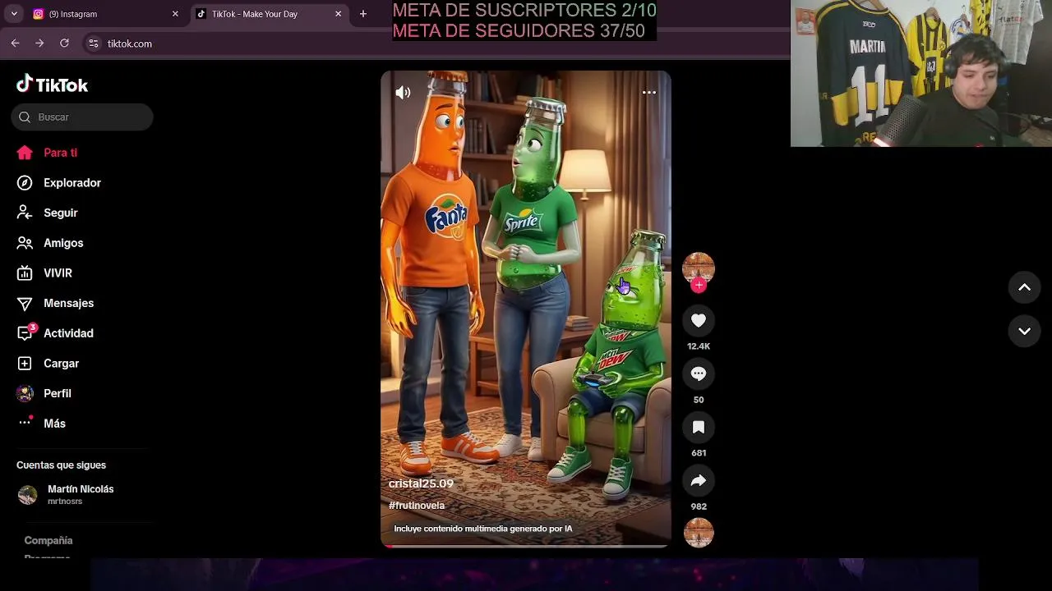1052x591 pixels.
Task: Open the #frutinovela hashtag
Action: (x=417, y=506)
